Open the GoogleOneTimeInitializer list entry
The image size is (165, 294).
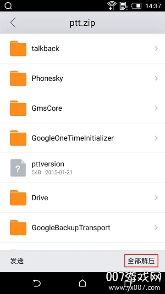82,138
